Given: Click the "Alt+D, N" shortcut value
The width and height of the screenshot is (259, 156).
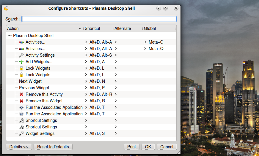Looking at the screenshot, I should [97, 81].
